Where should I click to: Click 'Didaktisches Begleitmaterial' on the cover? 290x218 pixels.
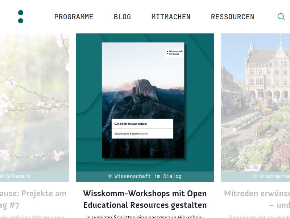[x=131, y=134]
